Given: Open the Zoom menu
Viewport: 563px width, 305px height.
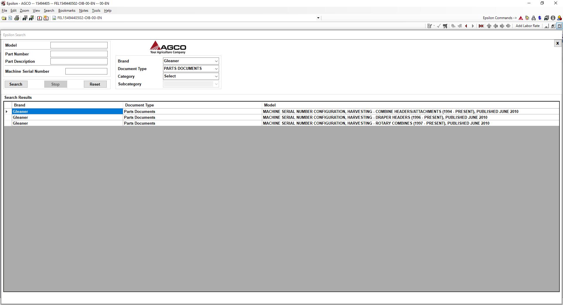Looking at the screenshot, I should point(24,11).
